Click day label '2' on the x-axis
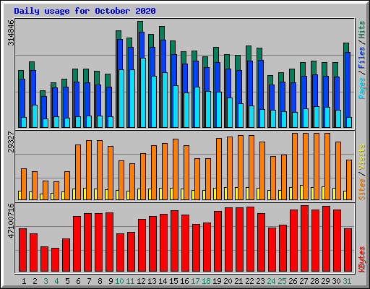The width and height of the screenshot is (370, 289). (35, 281)
